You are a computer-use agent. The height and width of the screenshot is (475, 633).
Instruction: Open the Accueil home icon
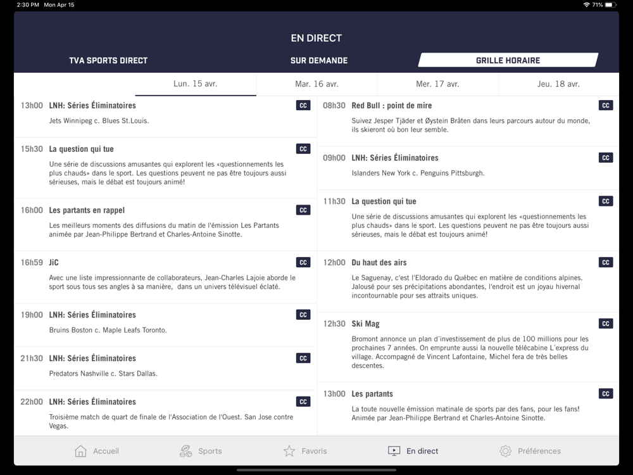81,451
